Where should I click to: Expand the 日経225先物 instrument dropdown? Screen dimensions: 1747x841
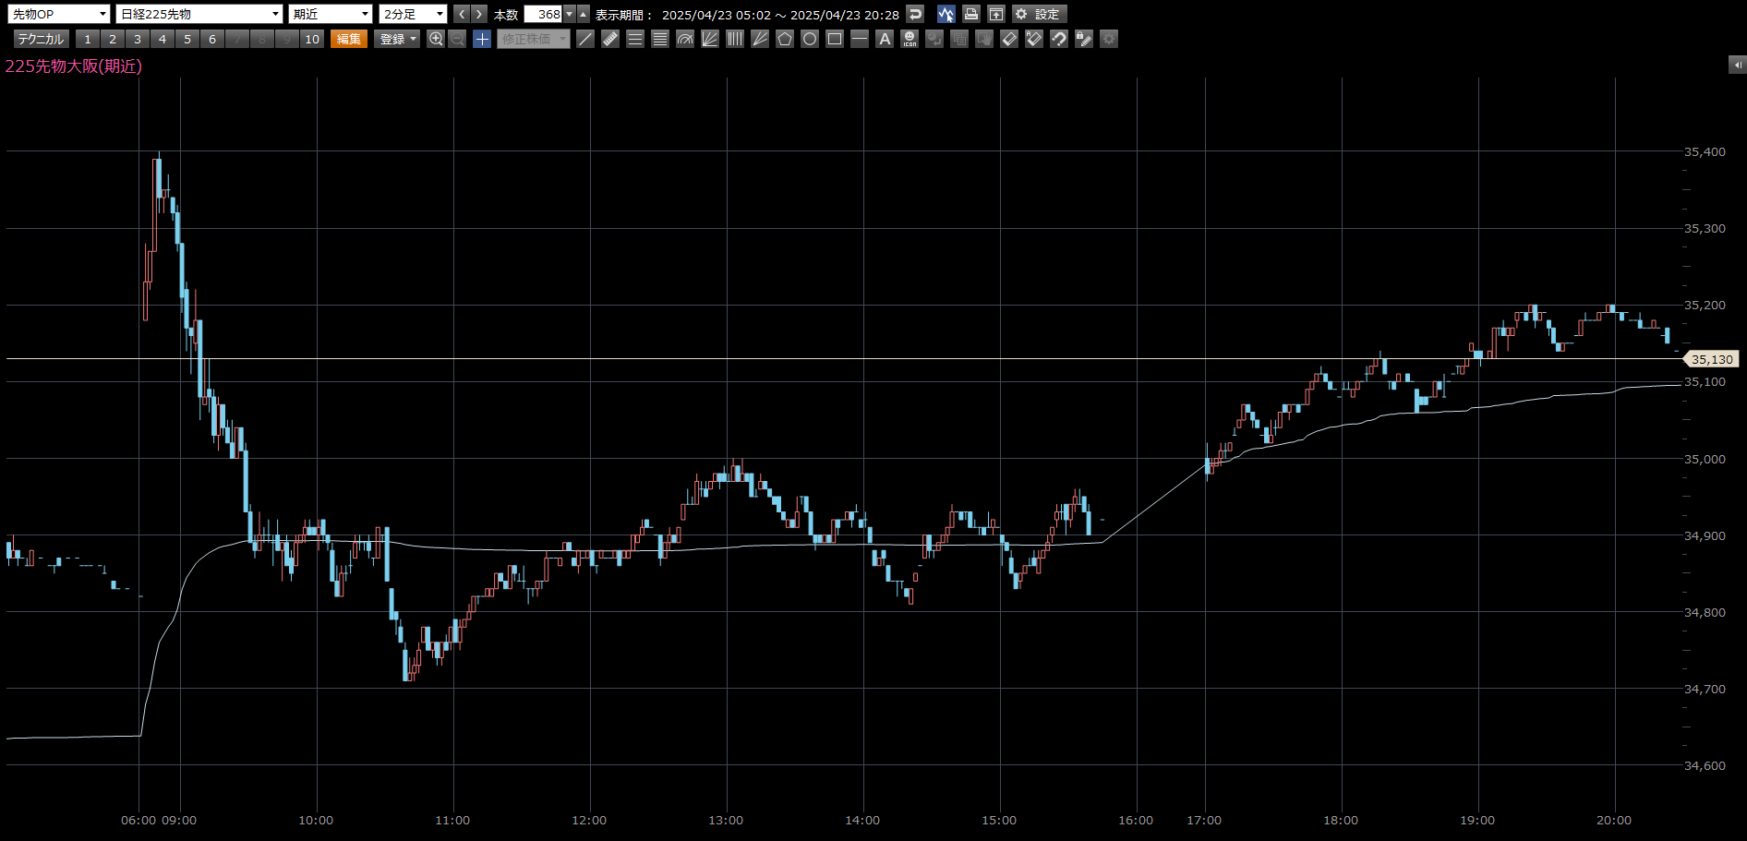click(199, 14)
